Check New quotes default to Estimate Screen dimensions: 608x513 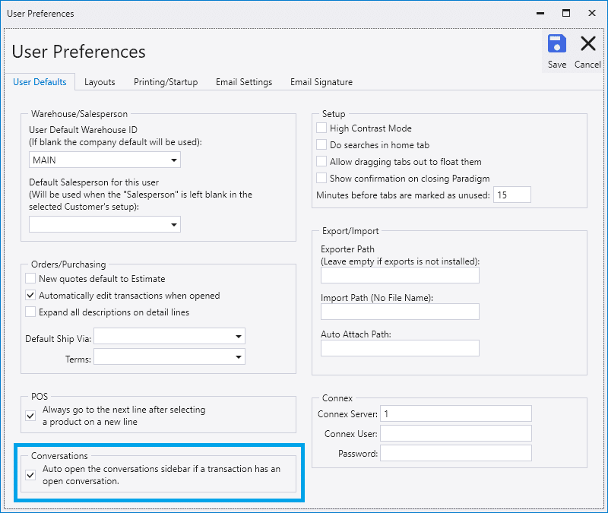pyautogui.click(x=31, y=279)
